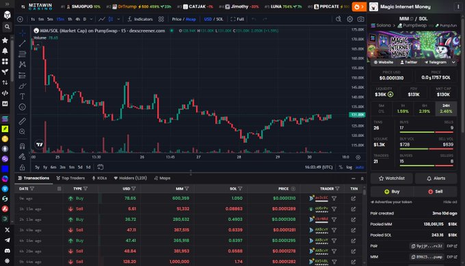The image size is (465, 266).
Task: Select the brush drawing tool
Action: pyautogui.click(x=23, y=85)
